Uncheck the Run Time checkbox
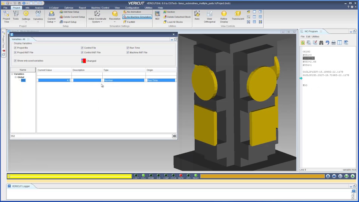The height and width of the screenshot is (202, 359). tap(128, 48)
